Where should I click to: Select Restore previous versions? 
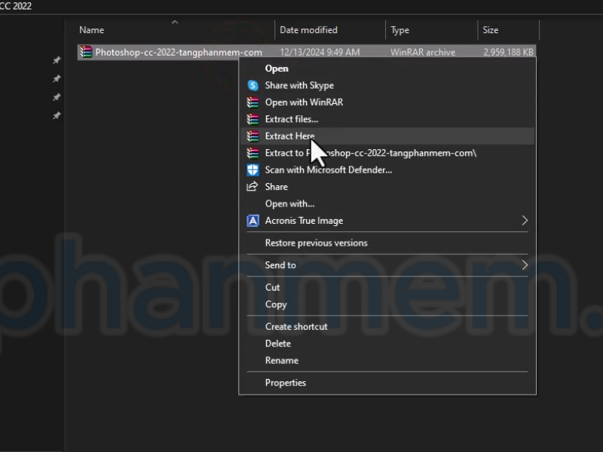[x=316, y=243]
